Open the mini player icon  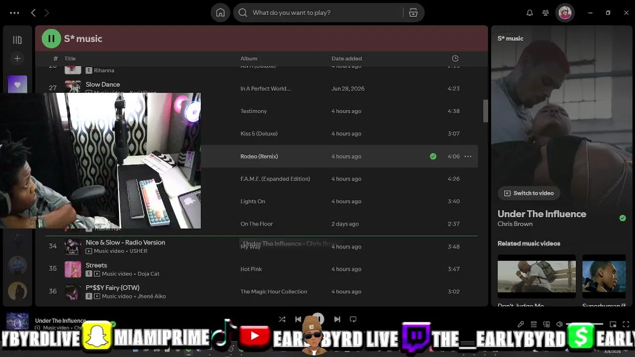[x=613, y=324]
